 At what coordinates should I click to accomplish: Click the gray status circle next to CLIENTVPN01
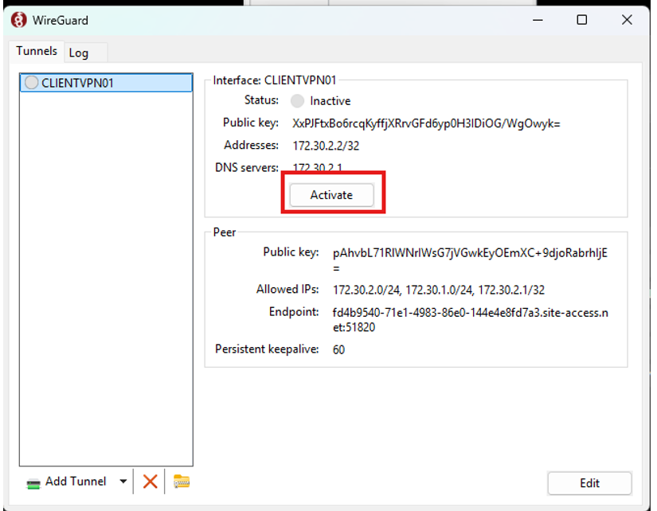(x=31, y=83)
